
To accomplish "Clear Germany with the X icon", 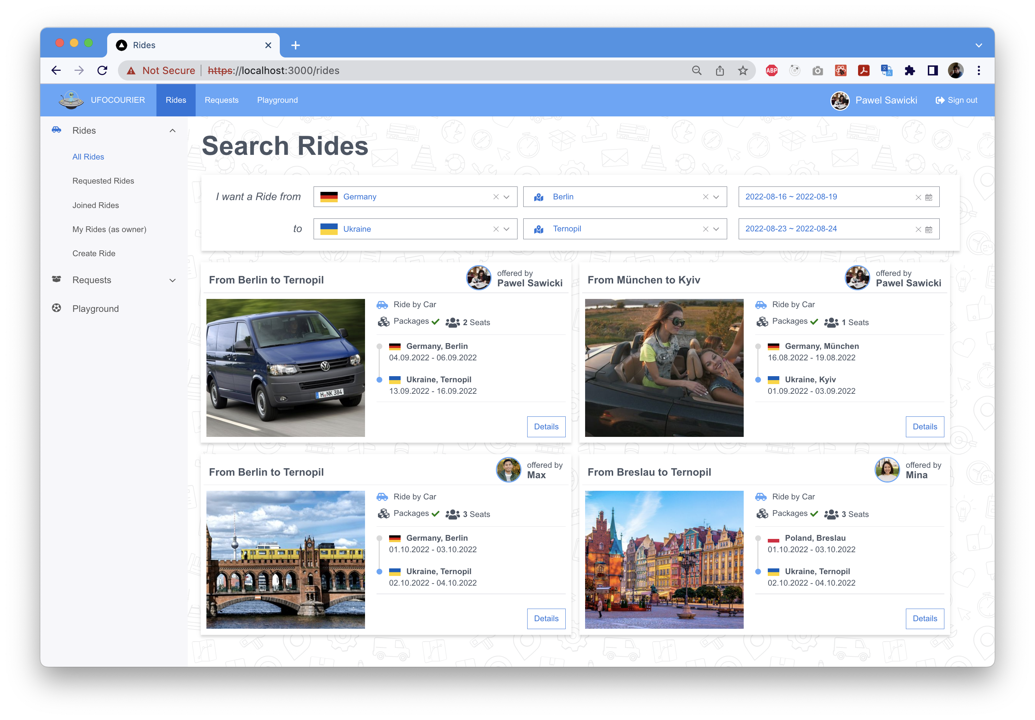I will (496, 197).
